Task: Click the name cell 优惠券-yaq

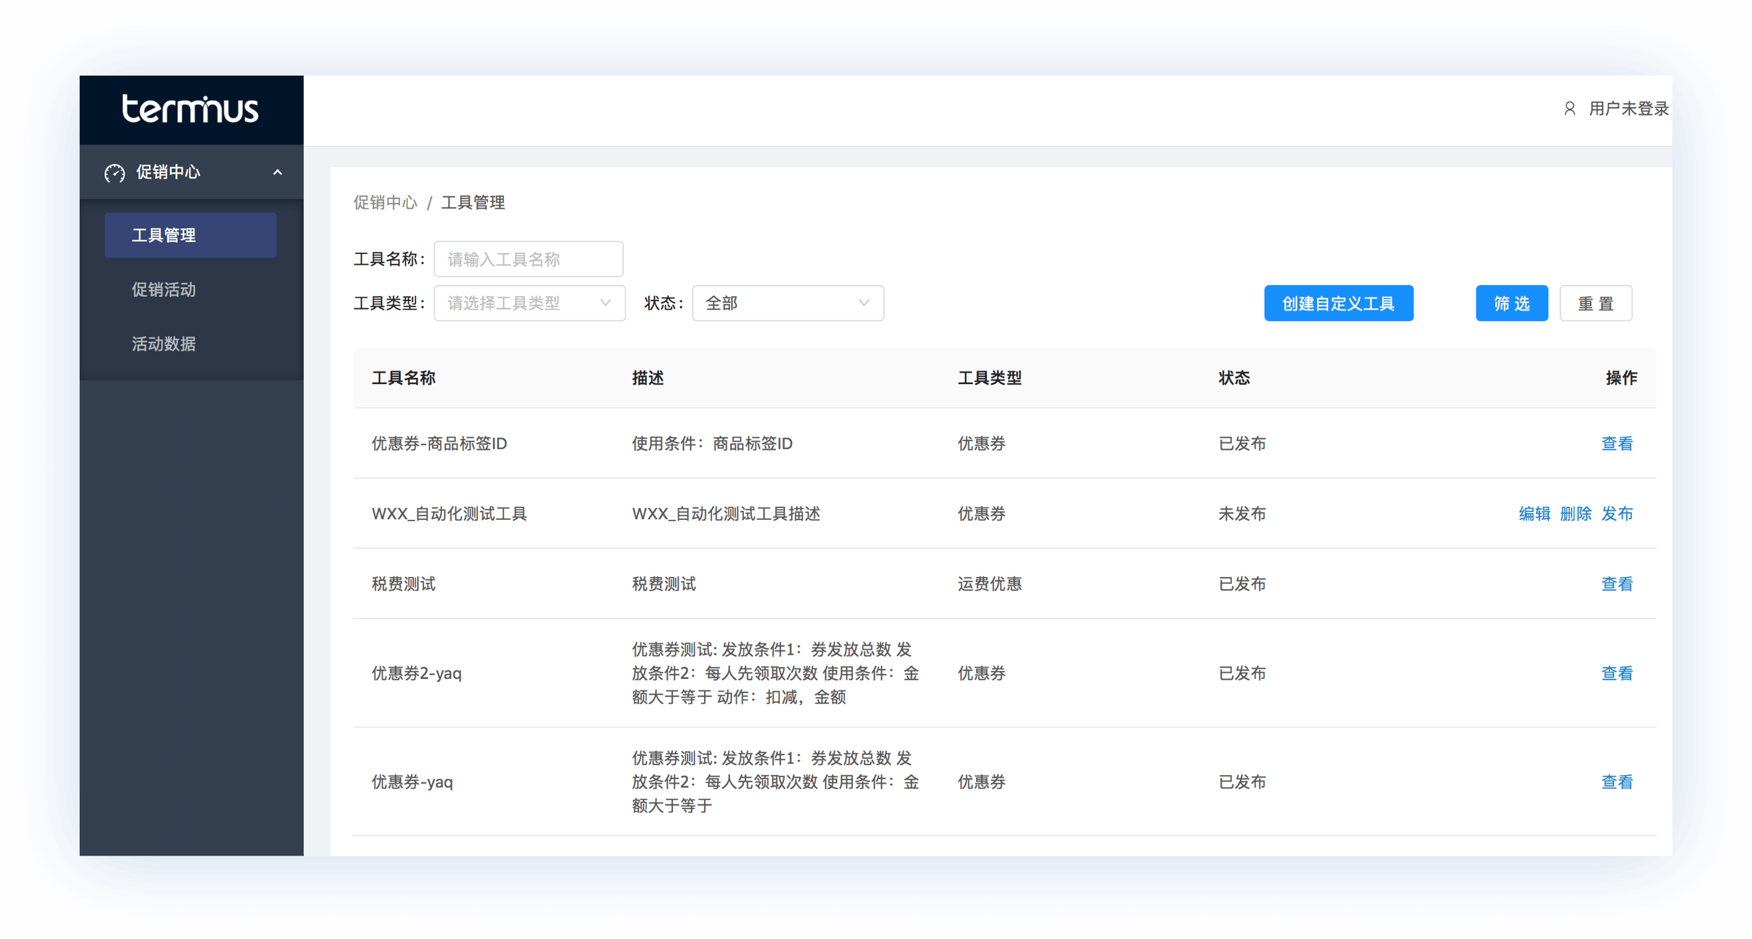Action: (x=412, y=782)
